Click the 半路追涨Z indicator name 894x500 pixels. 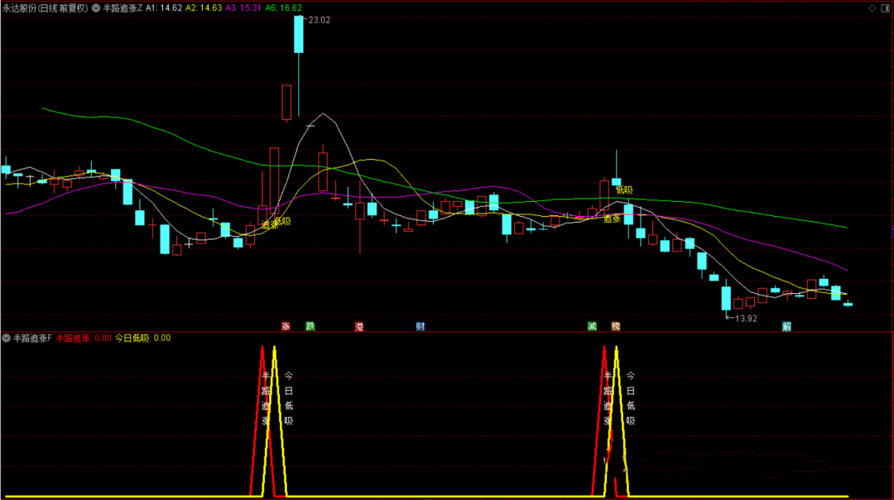coord(123,7)
